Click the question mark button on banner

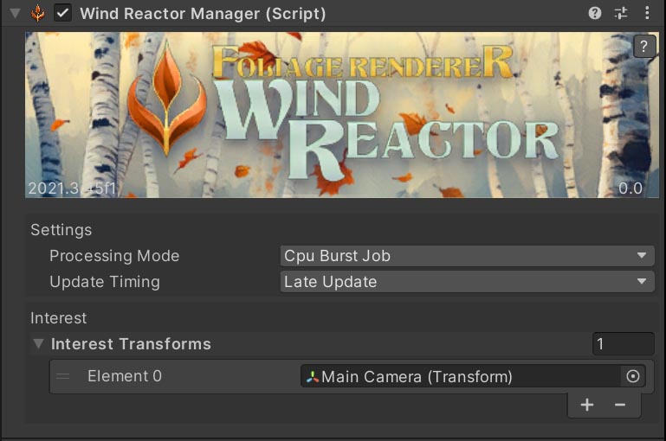click(x=643, y=47)
